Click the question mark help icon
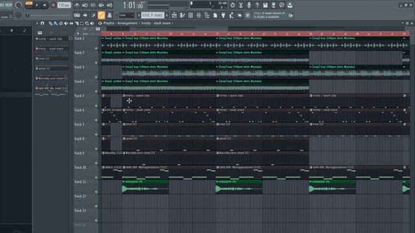Viewport: 415px width, 233px height. pyautogui.click(x=257, y=5)
